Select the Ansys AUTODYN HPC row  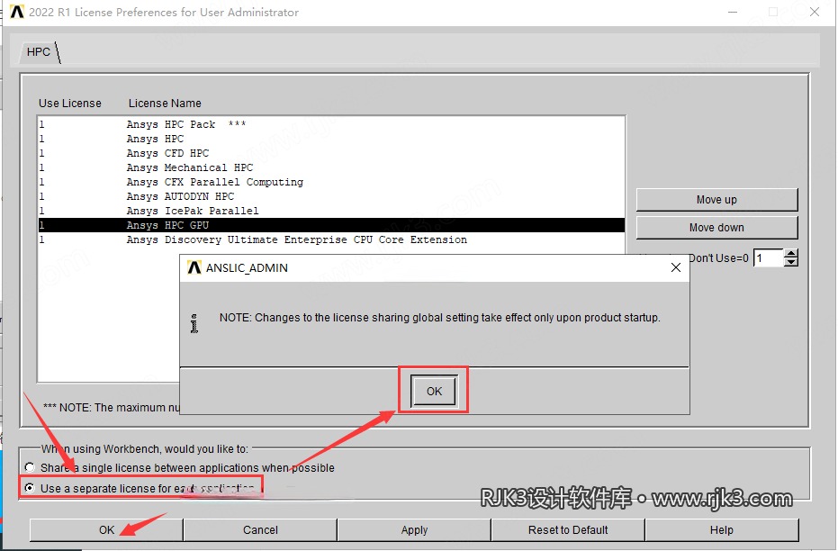point(331,196)
